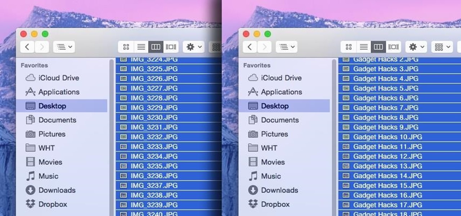Select file IMG_3233.JPG
The image size is (461, 216).
(169, 147)
